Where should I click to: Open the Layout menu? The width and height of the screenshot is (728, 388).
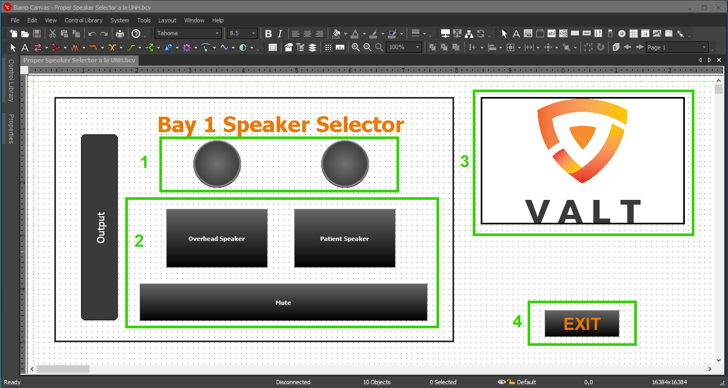tap(167, 20)
